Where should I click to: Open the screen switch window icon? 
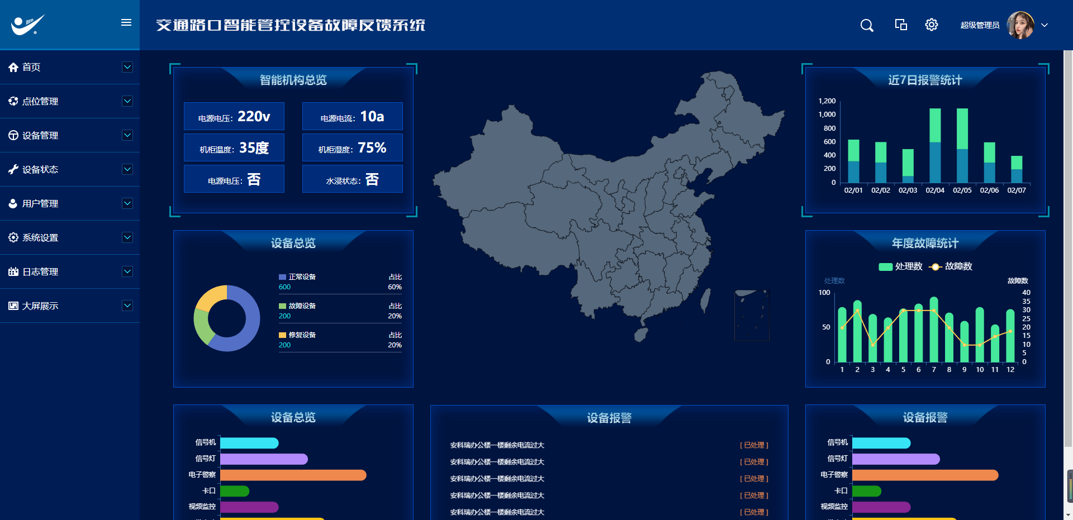coord(901,25)
